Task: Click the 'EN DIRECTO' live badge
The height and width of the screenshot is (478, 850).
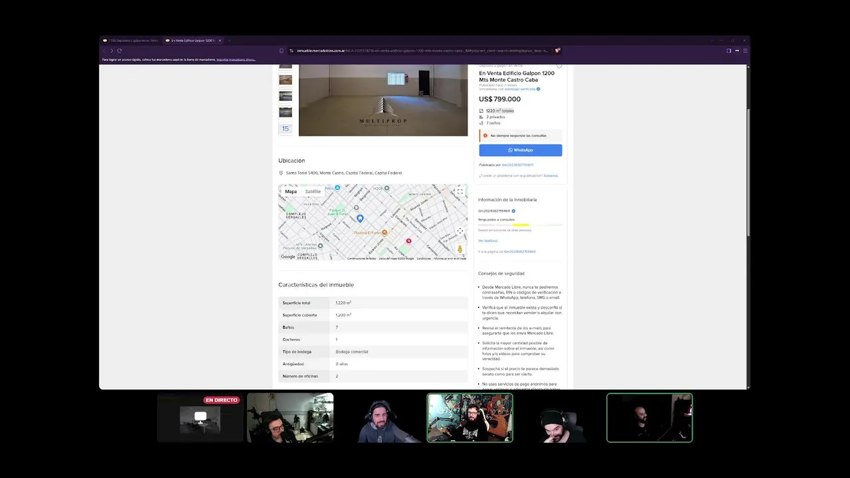Action: click(221, 400)
